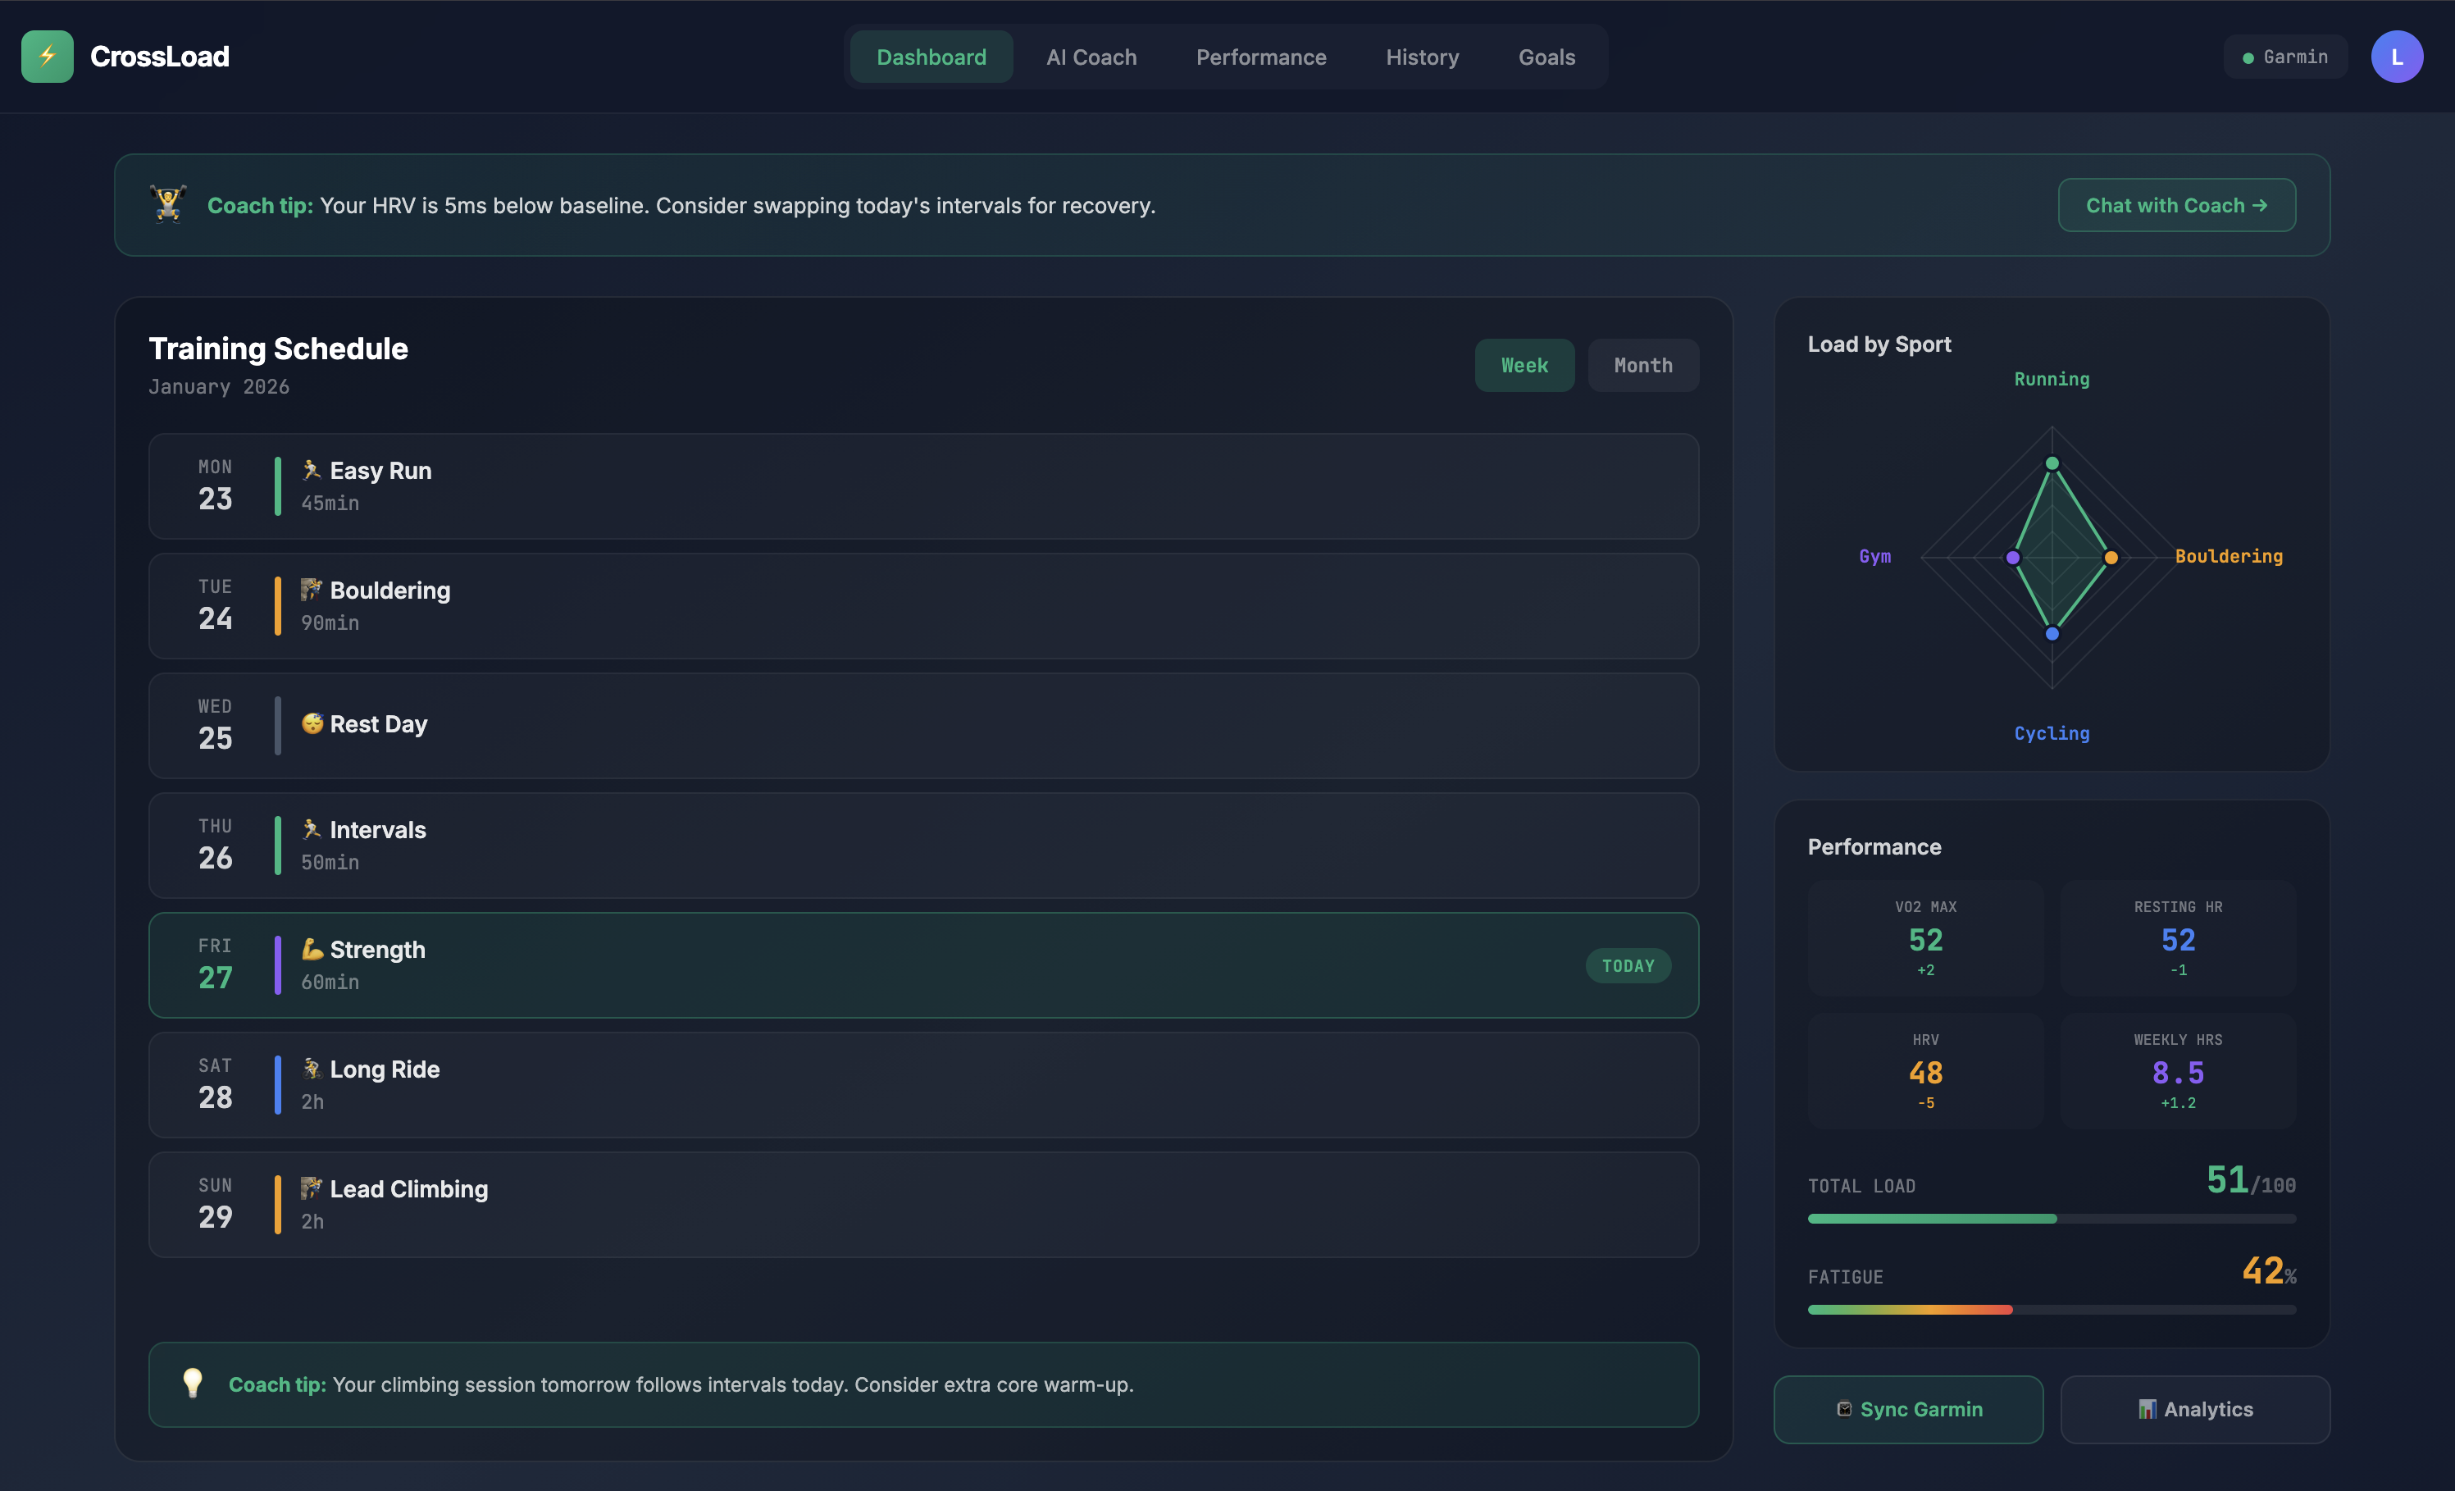
Task: Open the History tab
Action: [x=1422, y=57]
